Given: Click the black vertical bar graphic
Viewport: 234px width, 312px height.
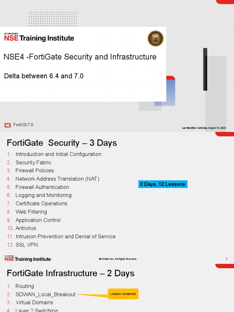Looking at the screenshot, I should pos(205,69).
